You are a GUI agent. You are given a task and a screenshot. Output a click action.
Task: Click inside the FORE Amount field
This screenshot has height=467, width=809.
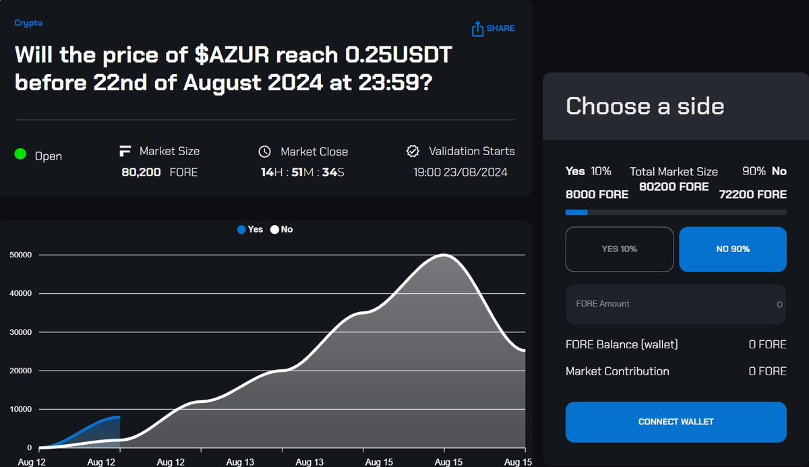675,304
